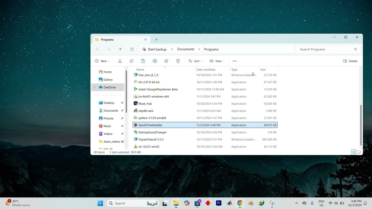Open the View dropdown
This screenshot has width=372, height=209.
coord(217,61)
